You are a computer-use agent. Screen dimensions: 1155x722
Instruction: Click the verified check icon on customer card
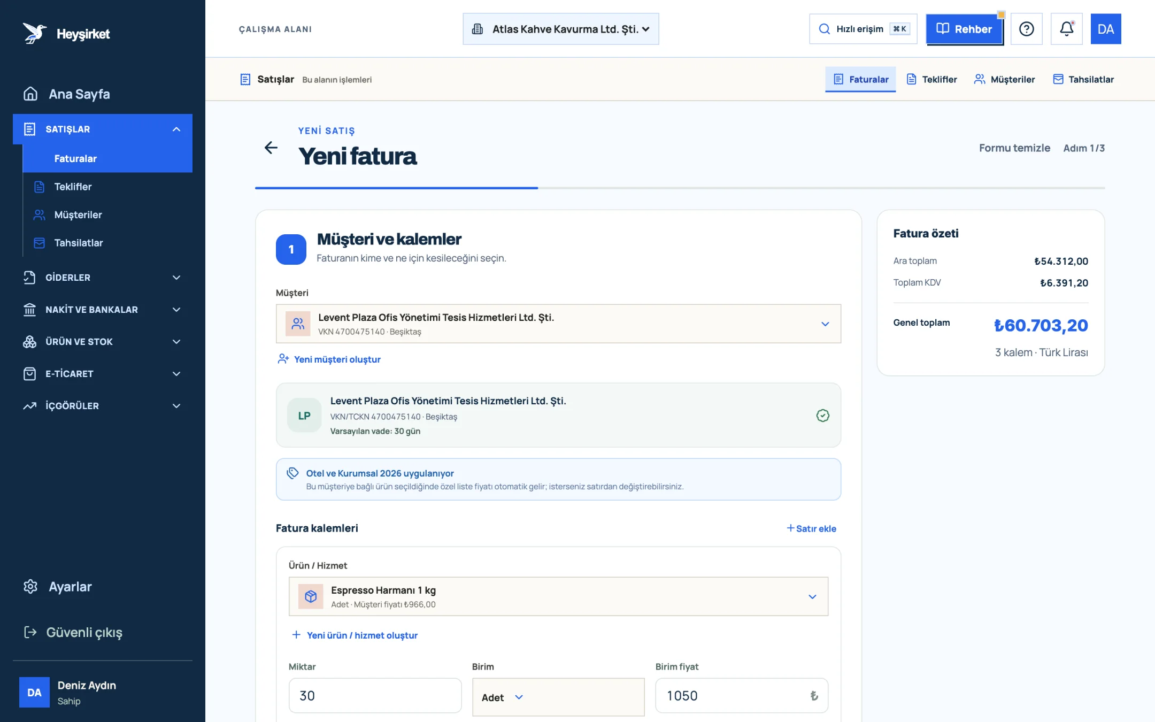coord(822,416)
